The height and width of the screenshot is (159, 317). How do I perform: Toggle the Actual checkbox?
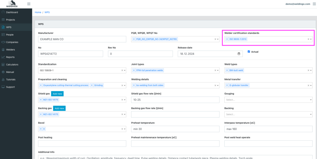click(x=249, y=52)
